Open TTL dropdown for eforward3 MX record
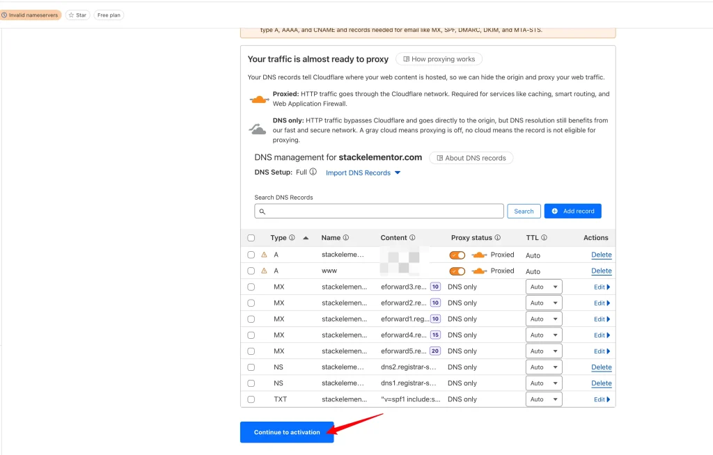This screenshot has width=713, height=455. click(544, 287)
